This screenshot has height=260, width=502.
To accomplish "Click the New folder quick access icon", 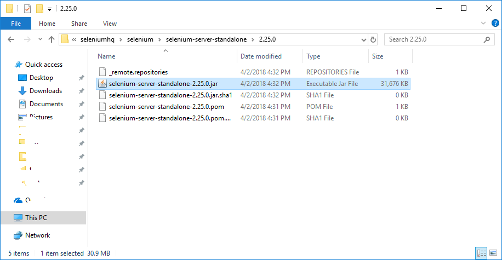I will (x=39, y=9).
